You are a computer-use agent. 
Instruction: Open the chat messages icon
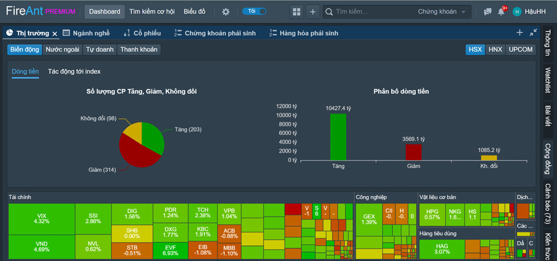[x=488, y=12]
